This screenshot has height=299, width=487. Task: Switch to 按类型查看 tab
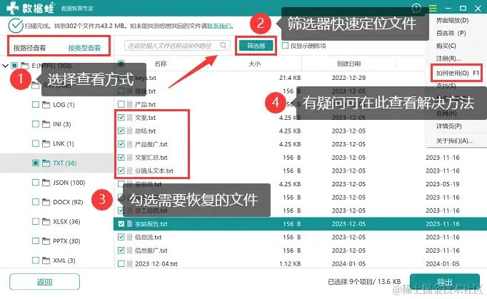point(84,48)
